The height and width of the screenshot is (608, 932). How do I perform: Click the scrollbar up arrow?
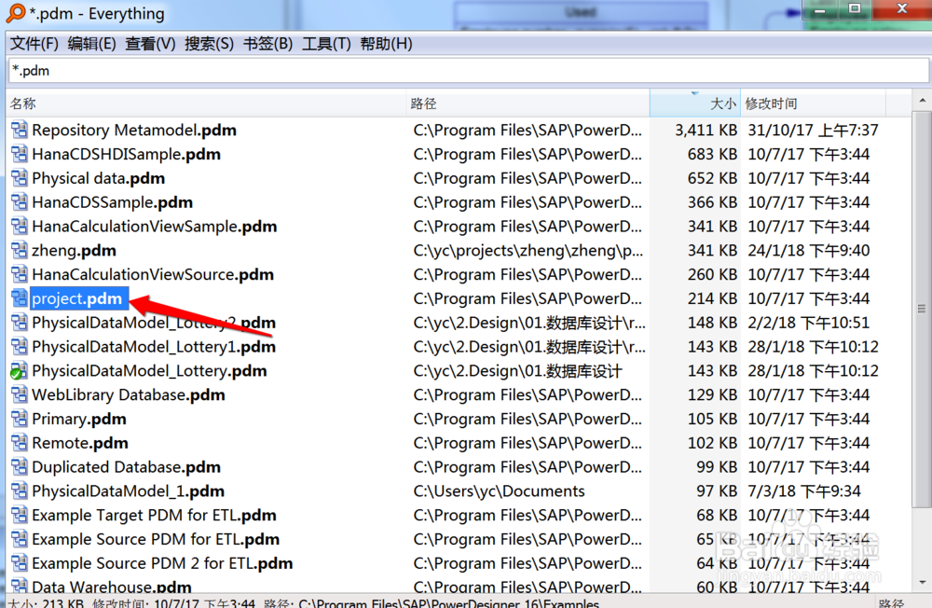922,101
